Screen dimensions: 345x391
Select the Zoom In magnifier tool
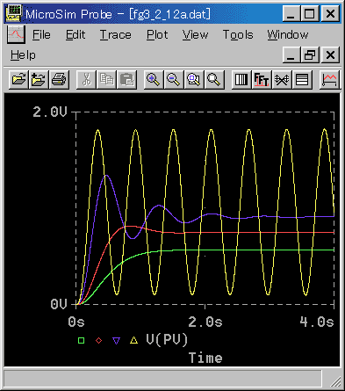pos(154,79)
